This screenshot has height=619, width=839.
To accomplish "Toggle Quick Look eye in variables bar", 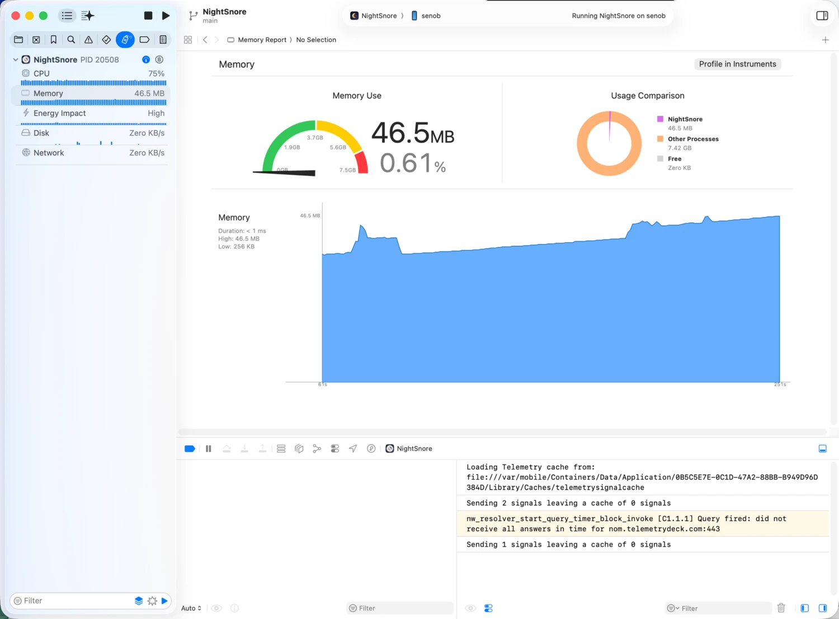I will point(216,608).
